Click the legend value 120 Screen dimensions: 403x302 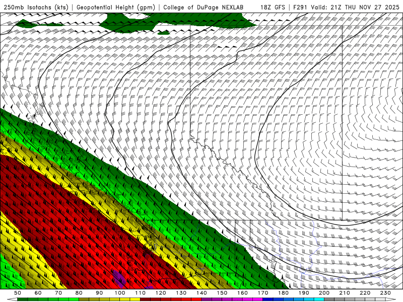161,293
